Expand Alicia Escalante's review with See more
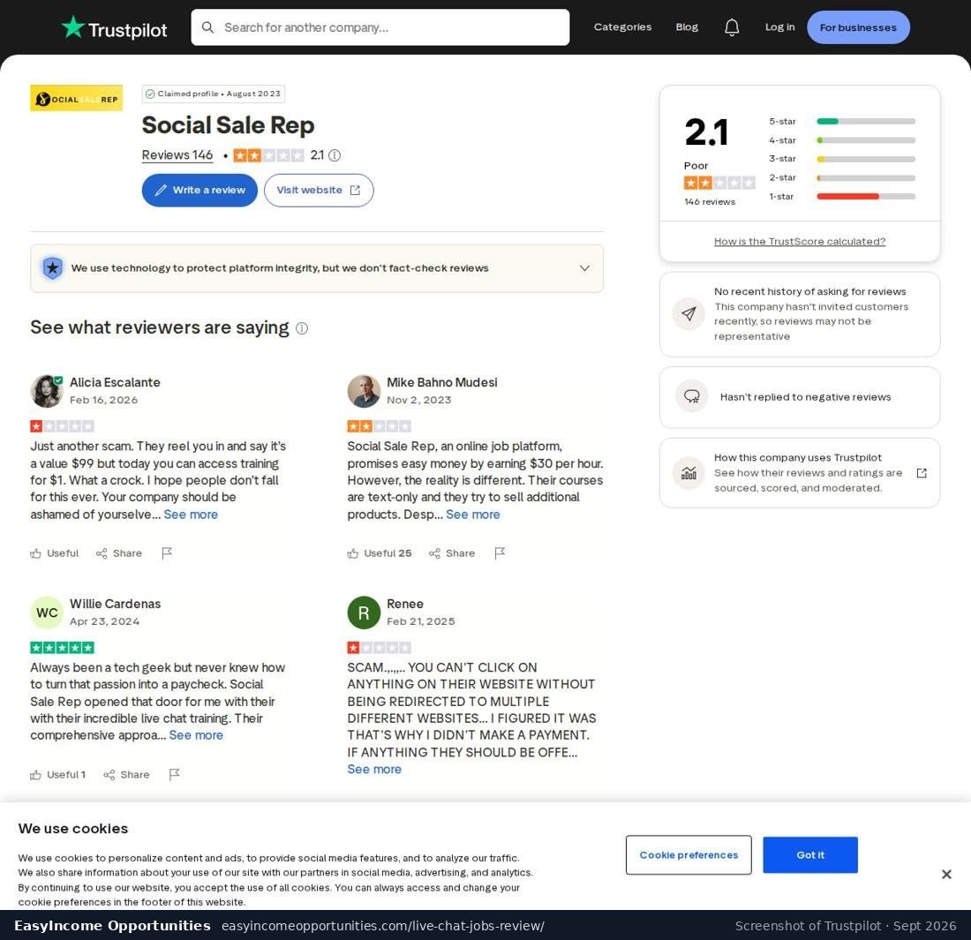Viewport: 971px width, 940px height. (x=191, y=515)
